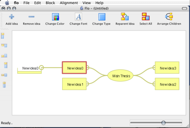190x128 pixels.
Task: Open the flo application menu
Action: click(16, 3)
